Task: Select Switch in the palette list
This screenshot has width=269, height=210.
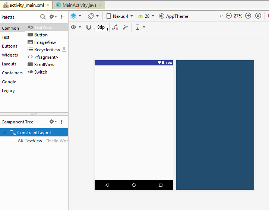Action: 47,72
